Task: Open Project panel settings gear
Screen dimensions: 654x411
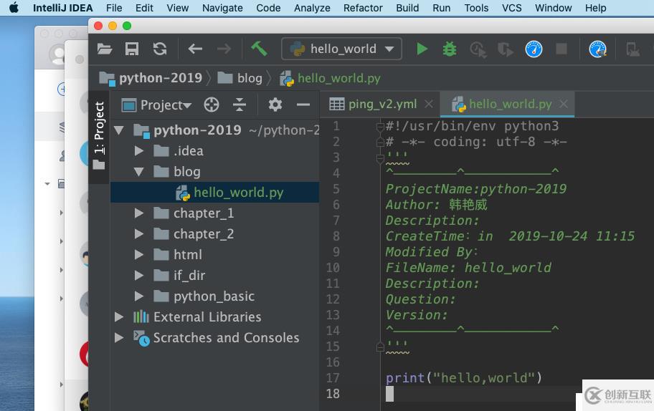Action: pos(275,105)
